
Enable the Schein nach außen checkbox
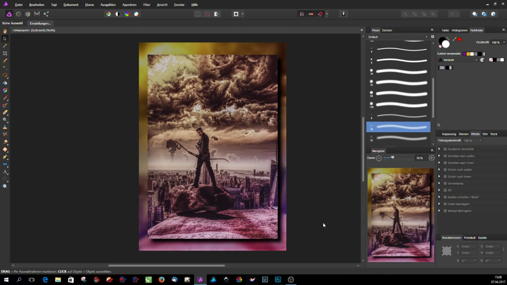(445, 170)
